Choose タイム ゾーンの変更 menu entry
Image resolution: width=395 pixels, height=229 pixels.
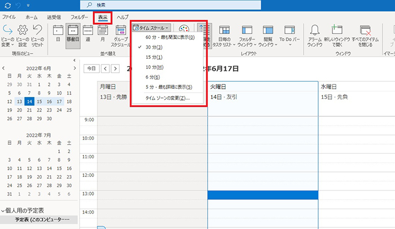coord(168,98)
